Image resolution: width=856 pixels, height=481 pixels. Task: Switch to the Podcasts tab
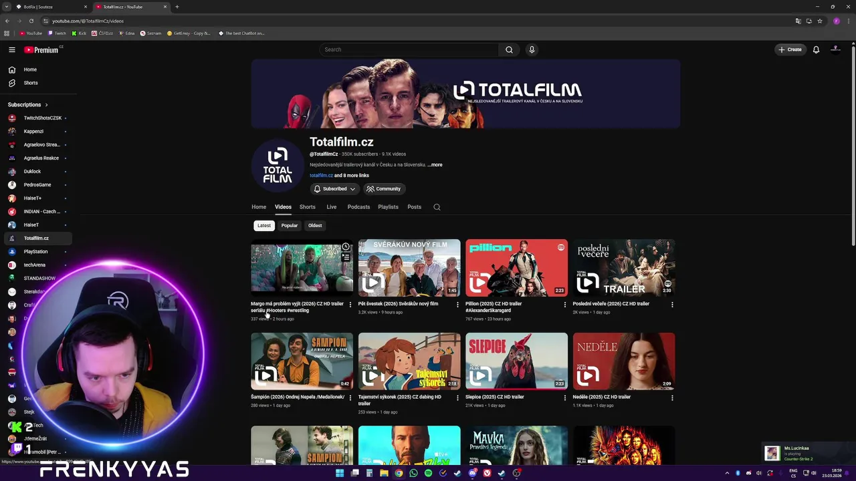point(358,207)
